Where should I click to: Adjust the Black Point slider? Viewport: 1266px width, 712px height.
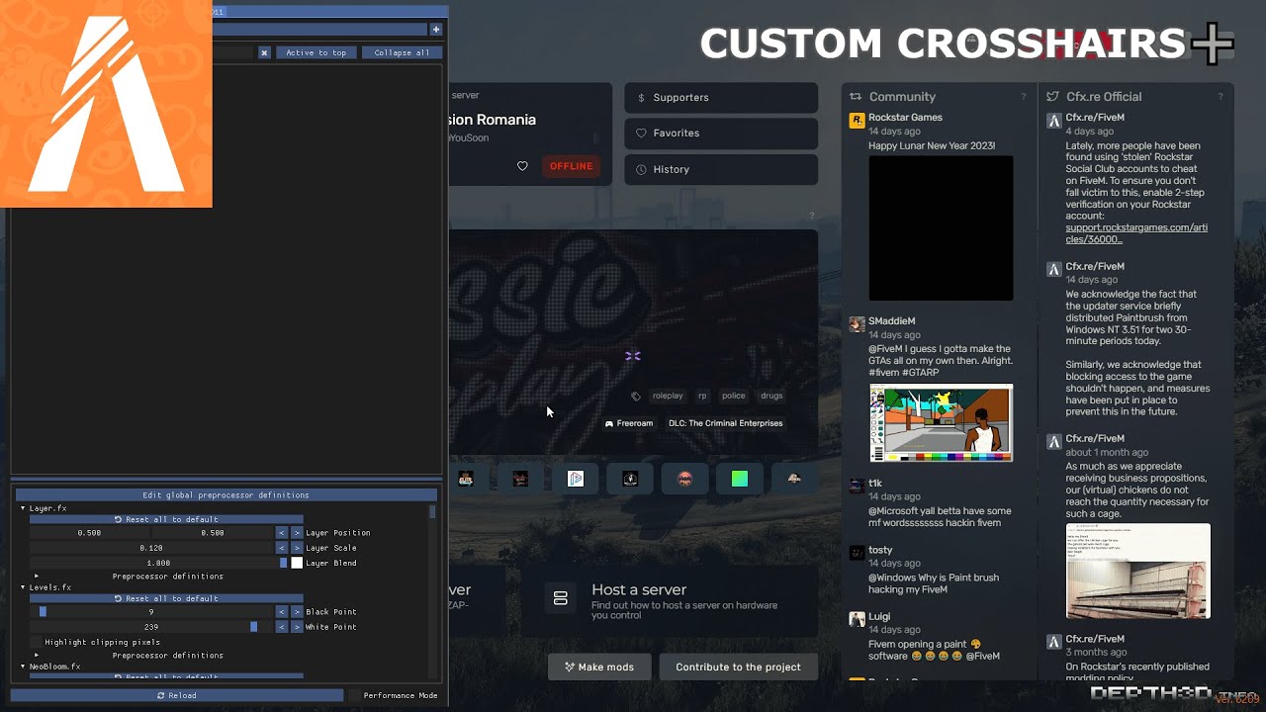point(151,612)
